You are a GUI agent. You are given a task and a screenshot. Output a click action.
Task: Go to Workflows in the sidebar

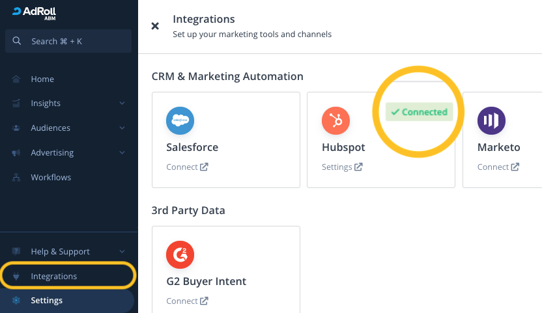51,178
